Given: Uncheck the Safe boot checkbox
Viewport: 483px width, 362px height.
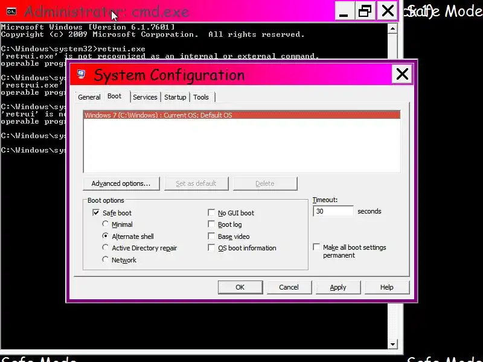Looking at the screenshot, I should coord(96,213).
